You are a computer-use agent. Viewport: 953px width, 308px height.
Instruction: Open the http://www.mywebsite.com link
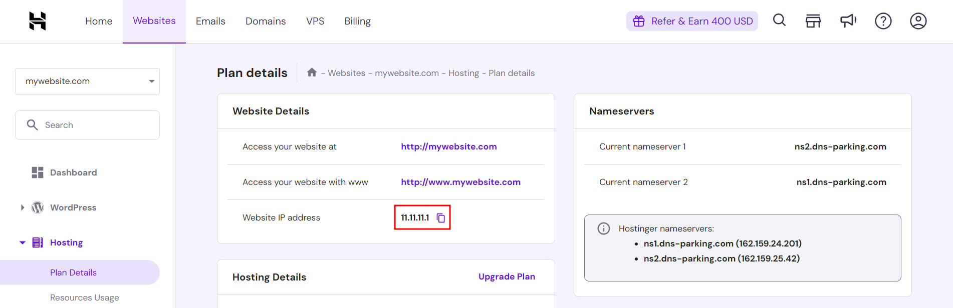pos(460,182)
